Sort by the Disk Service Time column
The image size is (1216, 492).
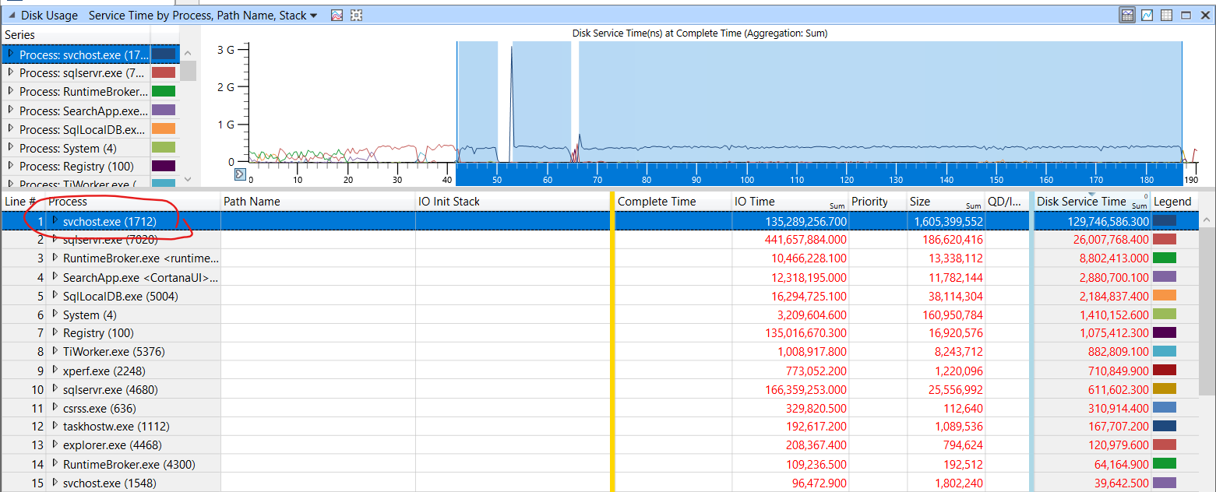pyautogui.click(x=1082, y=201)
